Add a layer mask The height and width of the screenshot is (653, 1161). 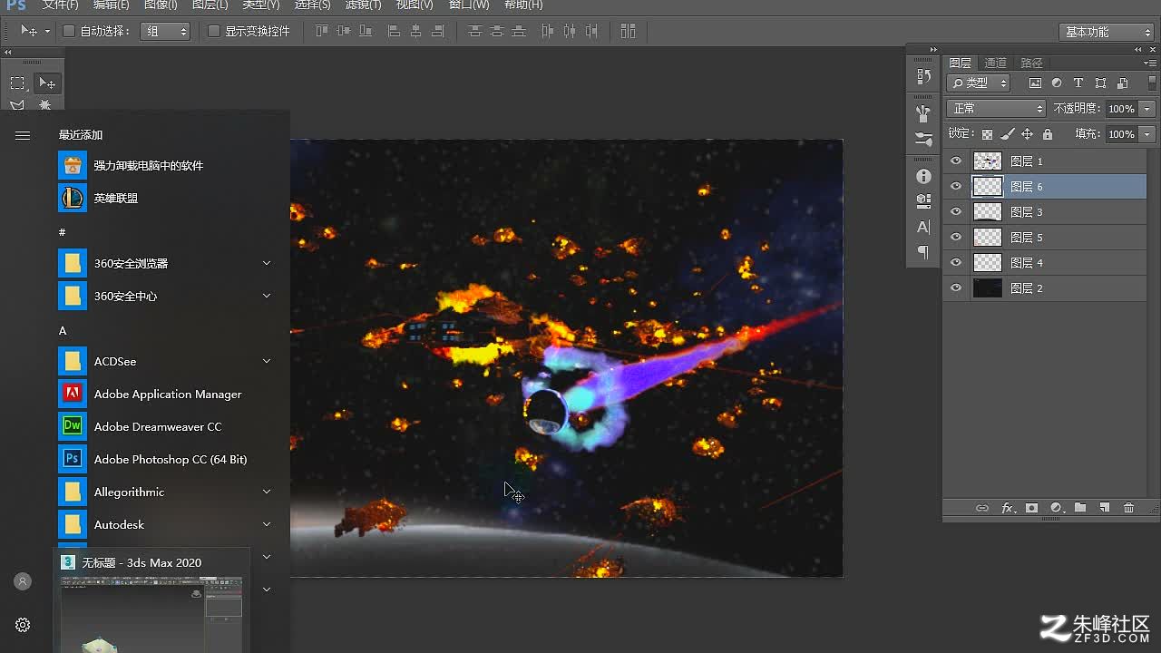click(x=1031, y=508)
